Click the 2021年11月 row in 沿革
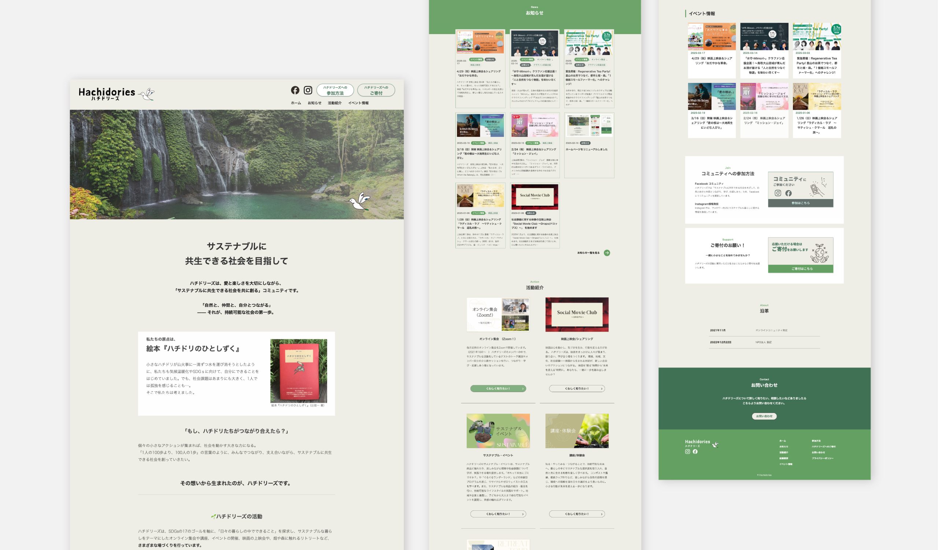938x550 pixels. [x=764, y=330]
